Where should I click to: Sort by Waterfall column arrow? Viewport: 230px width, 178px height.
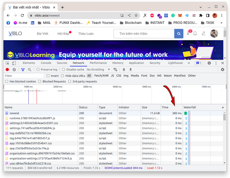click(x=223, y=107)
